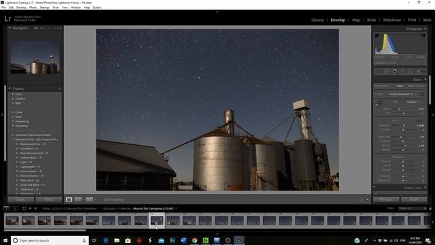
Task: Enable the Soft Proofing checkbox
Action: pos(101,199)
